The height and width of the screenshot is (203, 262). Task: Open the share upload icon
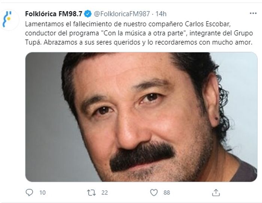[216, 192]
